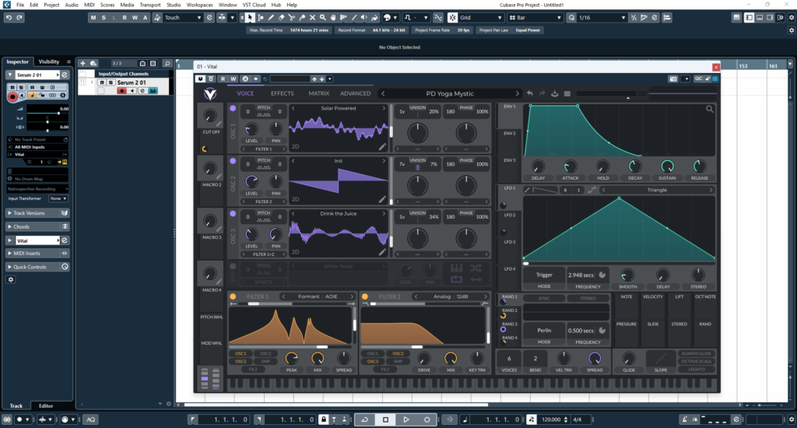Click the project tempo 120.000 field
The height and width of the screenshot is (428, 797).
pos(551,419)
